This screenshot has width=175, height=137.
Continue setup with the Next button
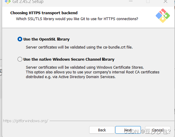click(128, 130)
